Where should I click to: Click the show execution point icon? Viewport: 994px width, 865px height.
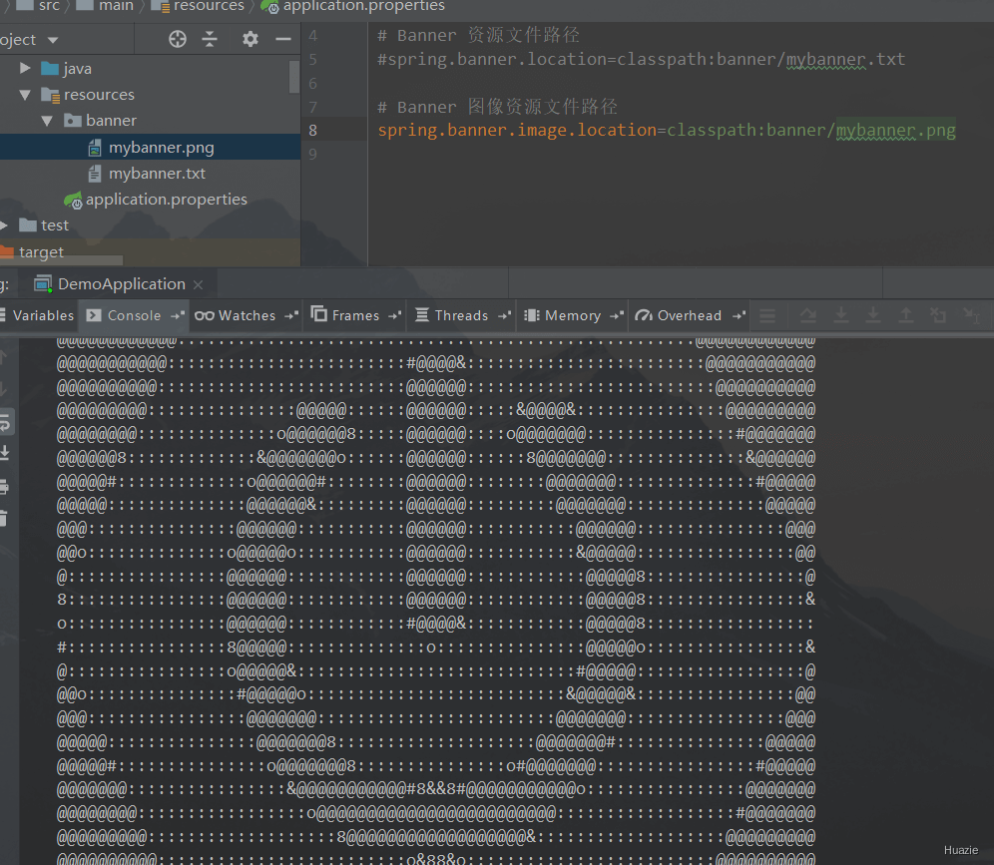pyautogui.click(x=767, y=315)
